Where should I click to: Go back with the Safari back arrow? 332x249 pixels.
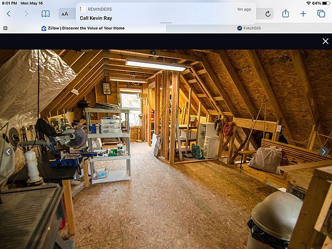(x=9, y=14)
